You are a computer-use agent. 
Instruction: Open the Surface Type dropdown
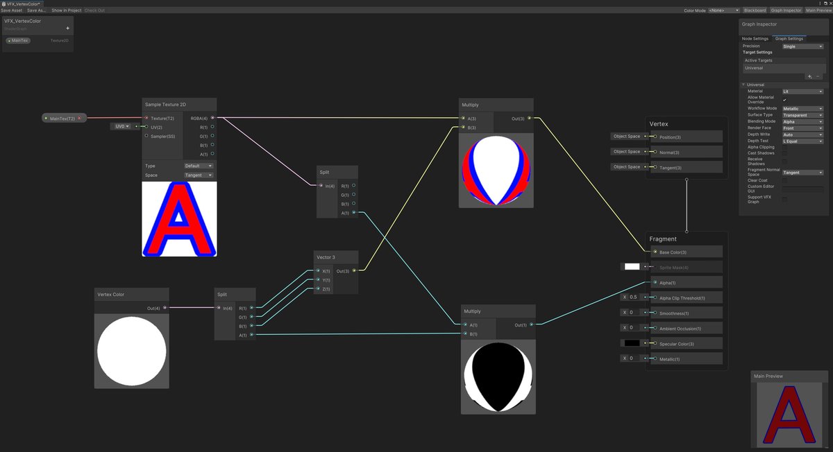pyautogui.click(x=802, y=115)
